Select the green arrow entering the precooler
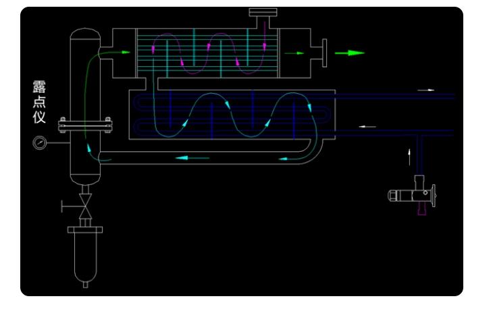Viewport: 493px width, 309px height. point(120,51)
